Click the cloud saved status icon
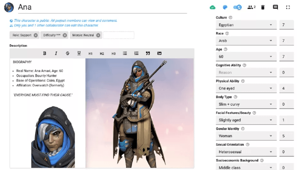 coord(213,7)
